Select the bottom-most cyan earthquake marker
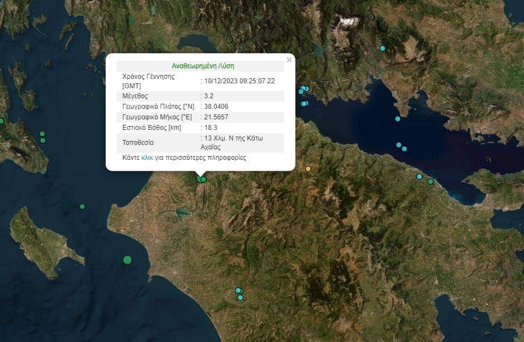Viewport: 524px width, 342px height. tap(240, 298)
